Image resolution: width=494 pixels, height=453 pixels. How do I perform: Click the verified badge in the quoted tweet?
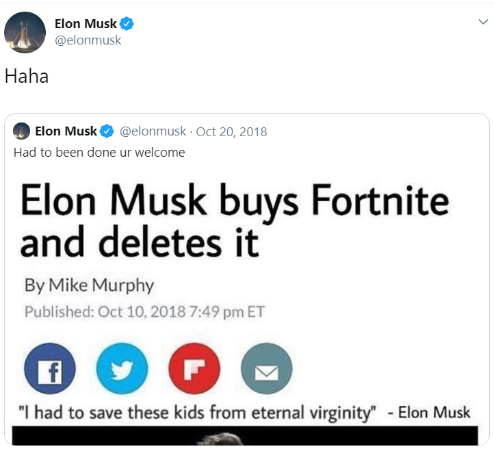[107, 131]
